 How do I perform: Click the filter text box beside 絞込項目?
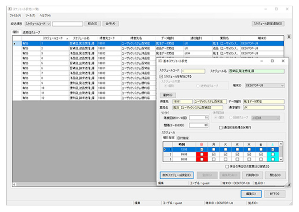click(68, 24)
